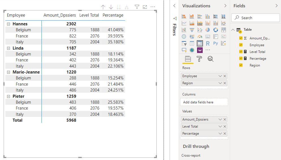Select the clustered column chart visual
Viewport: 281px width, 160px height.
(x=208, y=16)
